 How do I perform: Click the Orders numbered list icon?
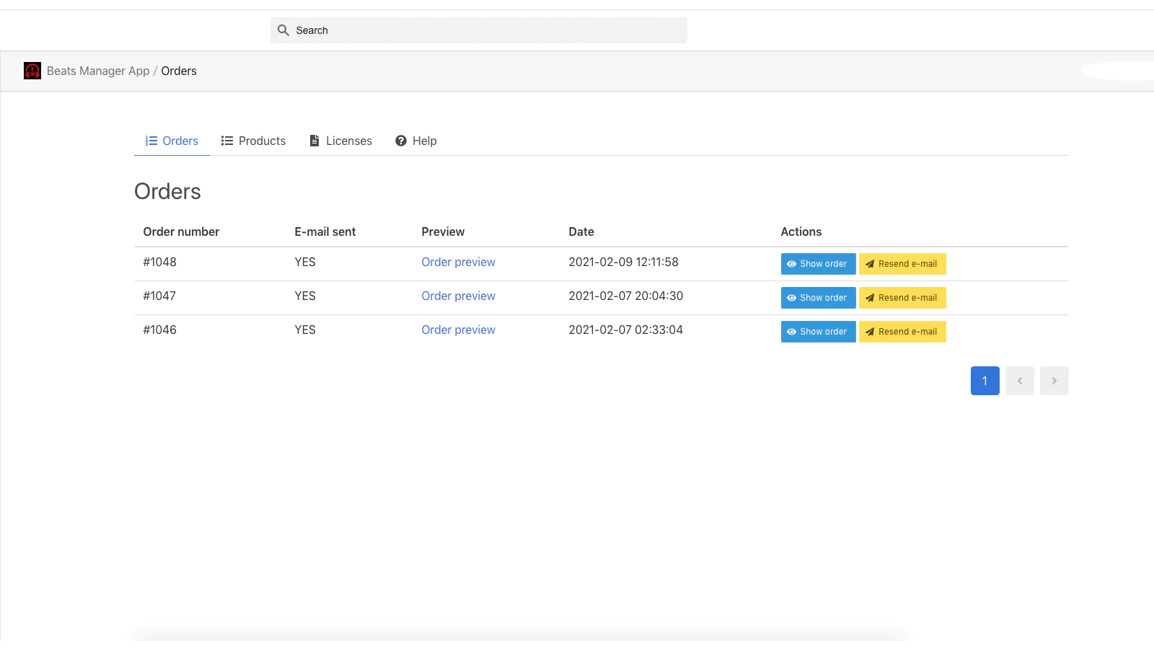[151, 141]
